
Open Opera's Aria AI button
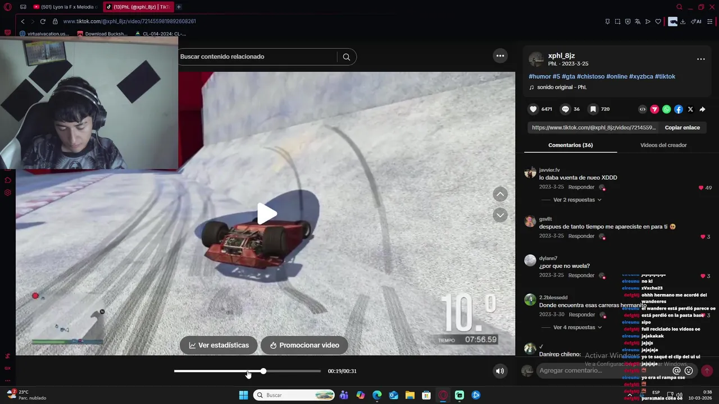(x=697, y=21)
